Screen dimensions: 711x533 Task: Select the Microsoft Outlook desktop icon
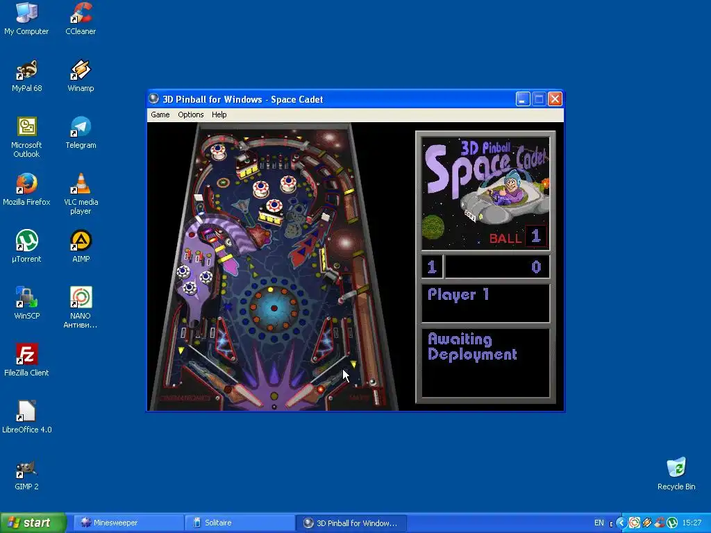[x=26, y=137]
